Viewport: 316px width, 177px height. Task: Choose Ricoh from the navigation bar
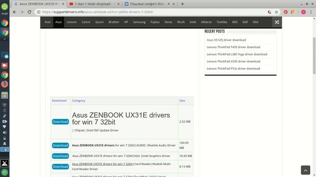click(x=181, y=22)
